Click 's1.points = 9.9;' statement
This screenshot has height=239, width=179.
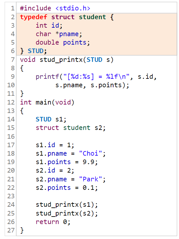click(67, 162)
